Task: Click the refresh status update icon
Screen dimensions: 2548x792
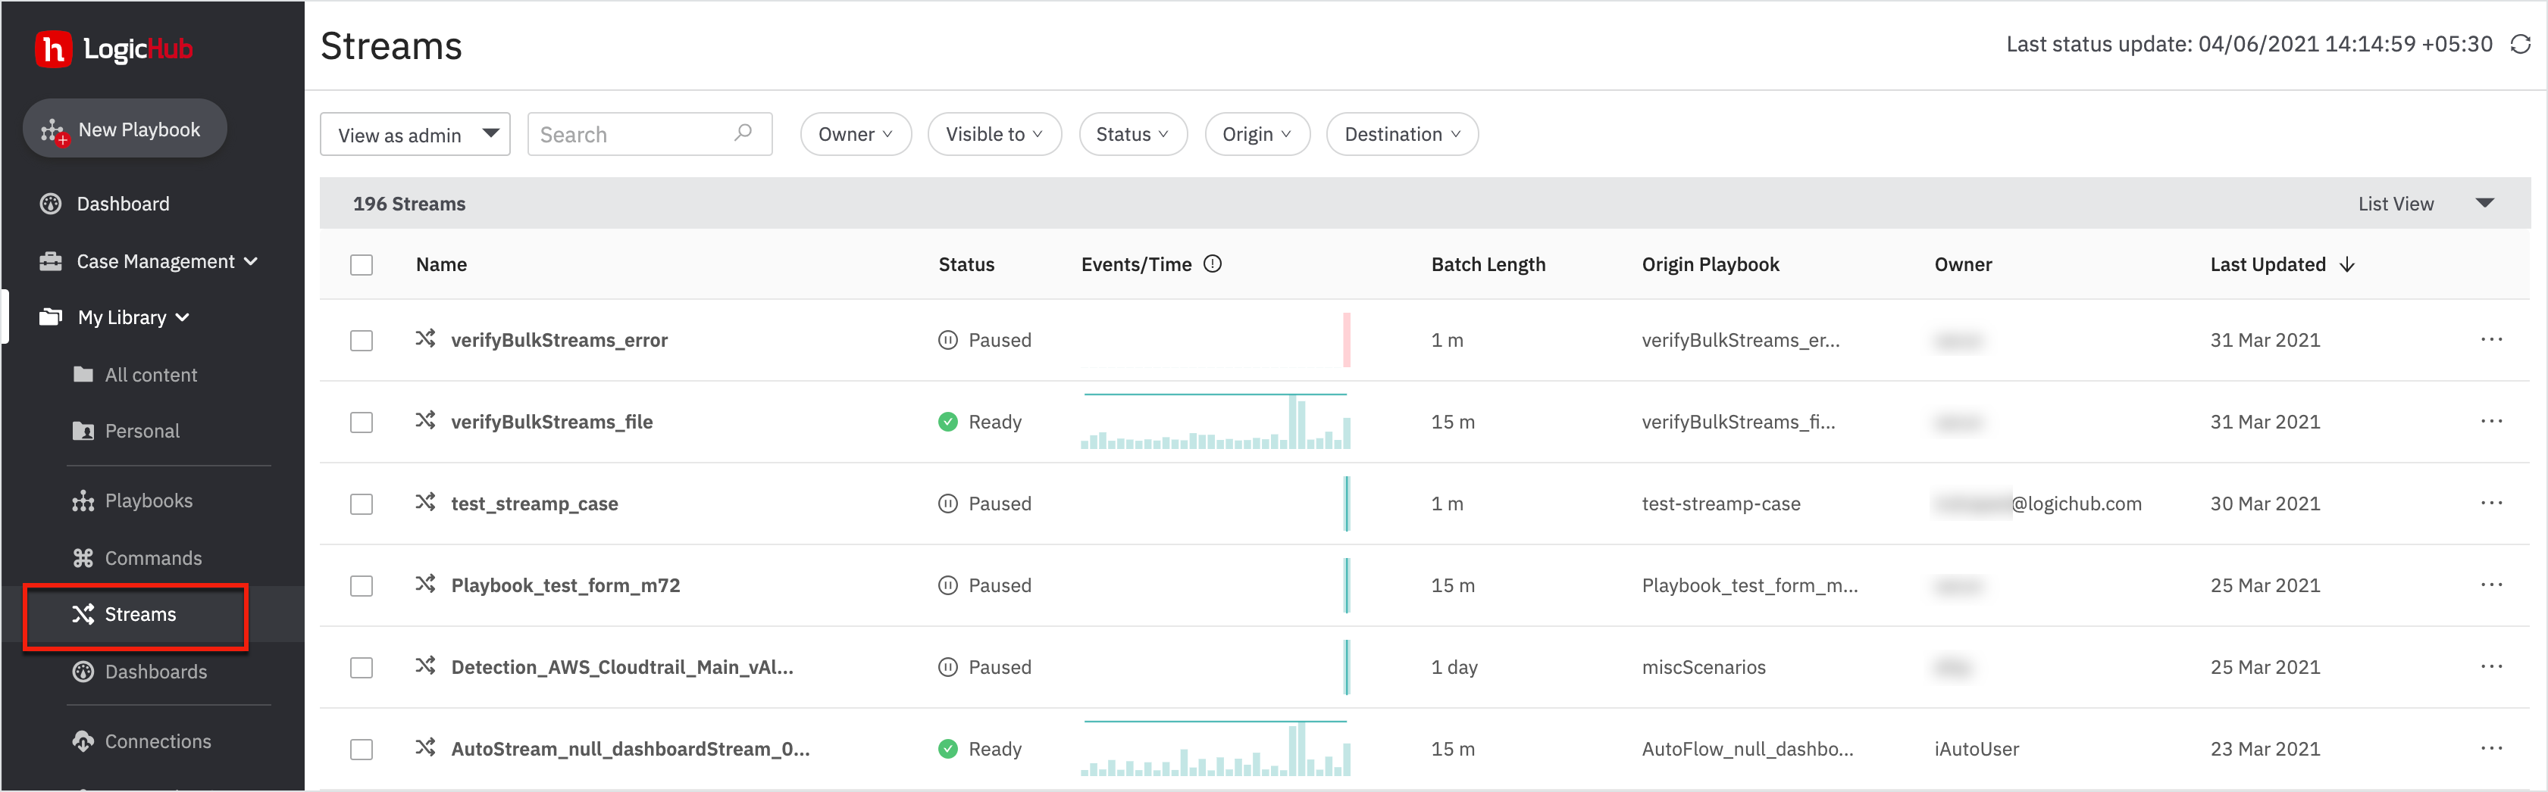Action: (x=2520, y=45)
